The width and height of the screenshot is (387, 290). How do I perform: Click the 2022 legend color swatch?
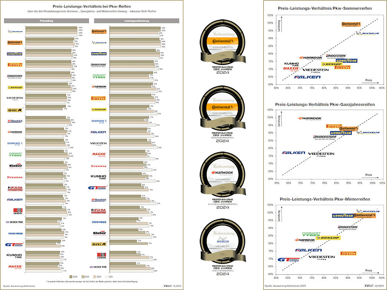(x=95, y=277)
